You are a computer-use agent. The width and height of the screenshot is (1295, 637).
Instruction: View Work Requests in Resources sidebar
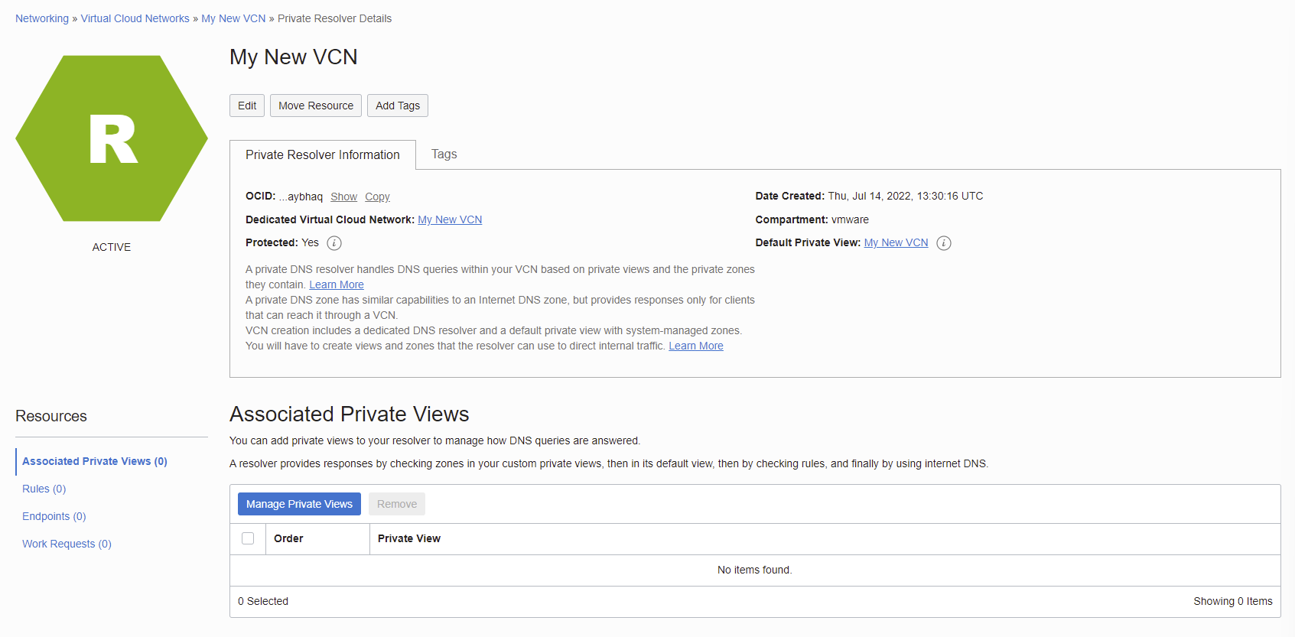[x=67, y=544]
